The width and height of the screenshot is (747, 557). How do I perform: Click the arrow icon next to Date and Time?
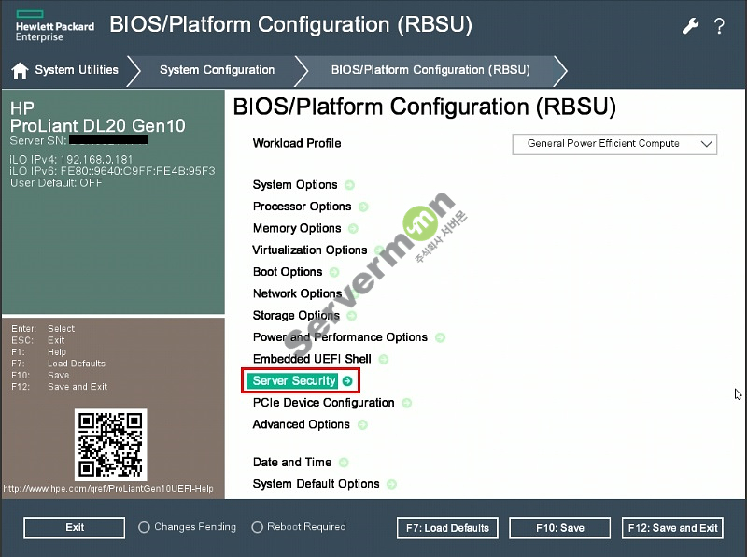coord(344,463)
